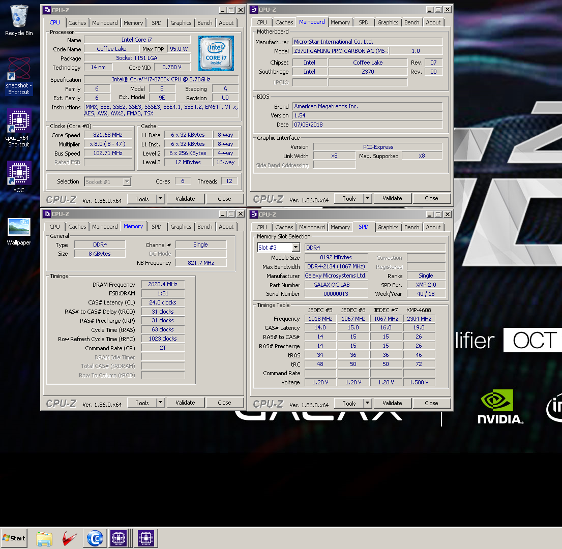
Task: Select Memory tab in SPD window
Action: pos(340,227)
